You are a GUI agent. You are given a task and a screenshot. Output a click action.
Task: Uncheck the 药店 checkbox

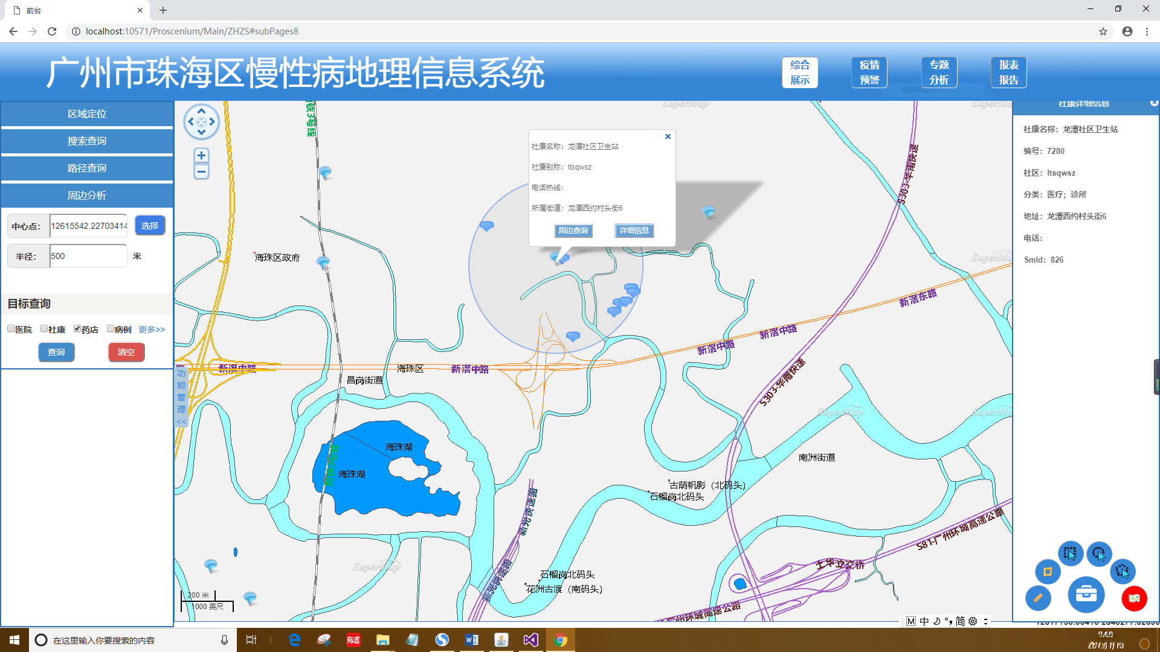pos(77,329)
